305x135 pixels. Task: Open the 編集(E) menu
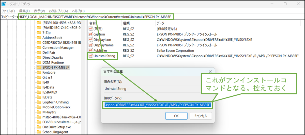(24, 11)
